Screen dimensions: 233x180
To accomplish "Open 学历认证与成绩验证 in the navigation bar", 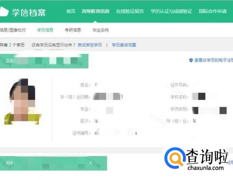I will pyautogui.click(x=171, y=11).
